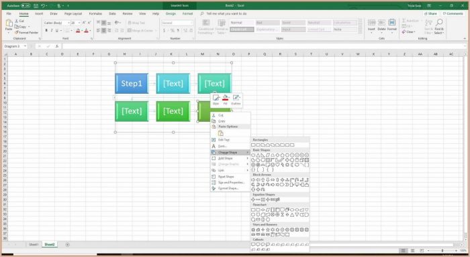Image resolution: width=470 pixels, height=257 pixels.
Task: Click the Save icon in title bar
Action: (36, 5)
